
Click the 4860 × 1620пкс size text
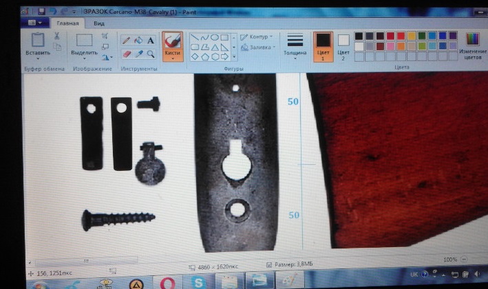point(218,267)
